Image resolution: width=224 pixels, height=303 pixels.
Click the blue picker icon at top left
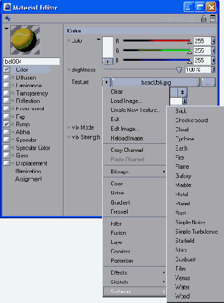click(x=8, y=18)
